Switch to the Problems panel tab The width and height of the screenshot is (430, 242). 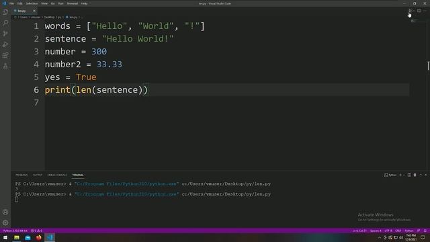(21, 175)
